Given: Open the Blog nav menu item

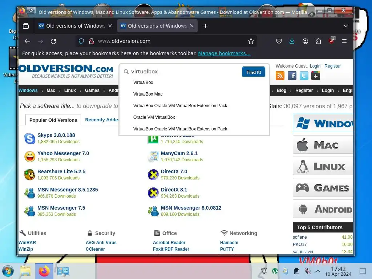Looking at the screenshot, I should (x=282, y=90).
